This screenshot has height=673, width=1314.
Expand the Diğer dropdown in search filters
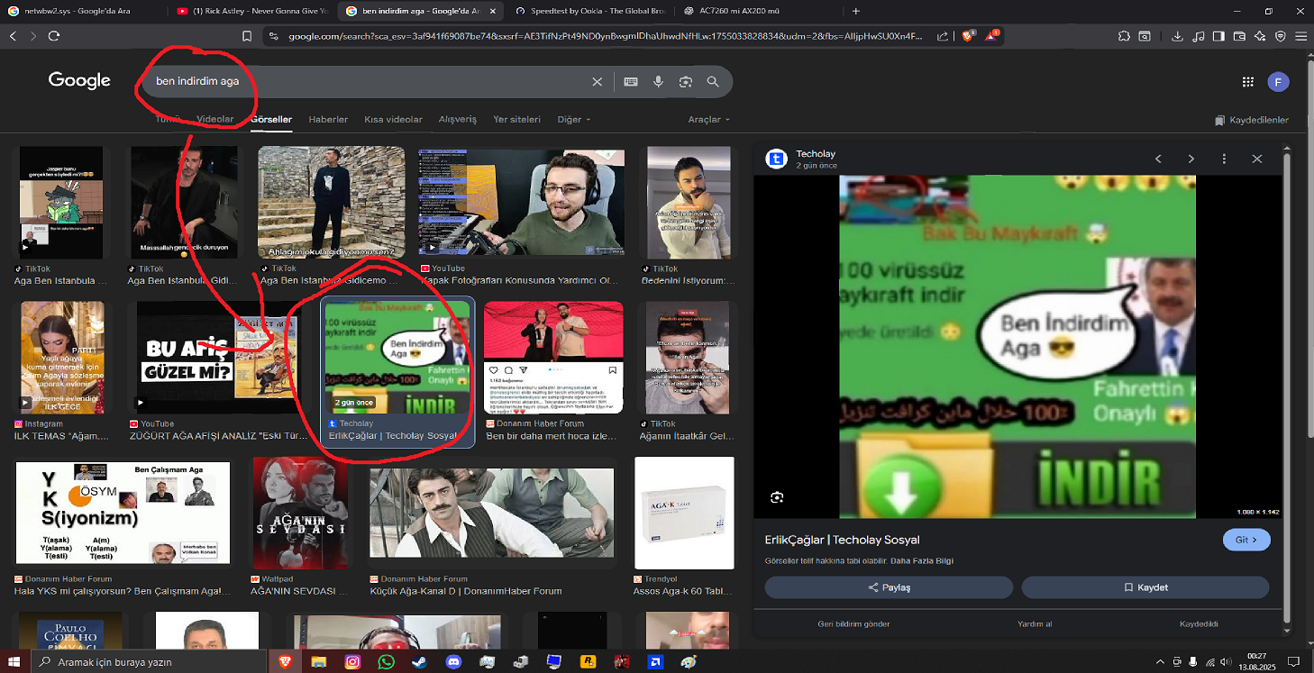click(x=574, y=120)
